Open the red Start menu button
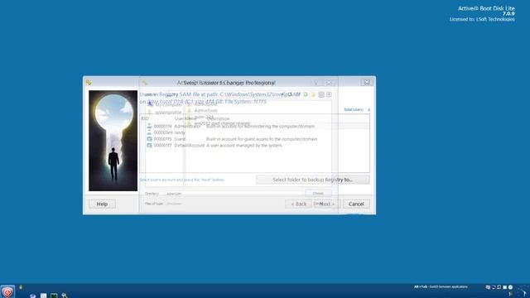 coord(7,292)
